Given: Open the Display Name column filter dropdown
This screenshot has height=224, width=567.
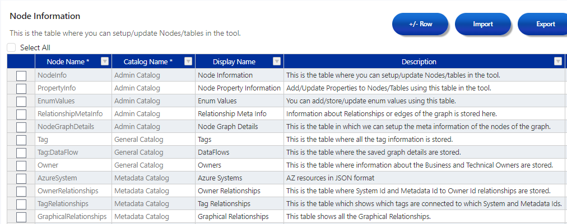Looking at the screenshot, I should (277, 61).
